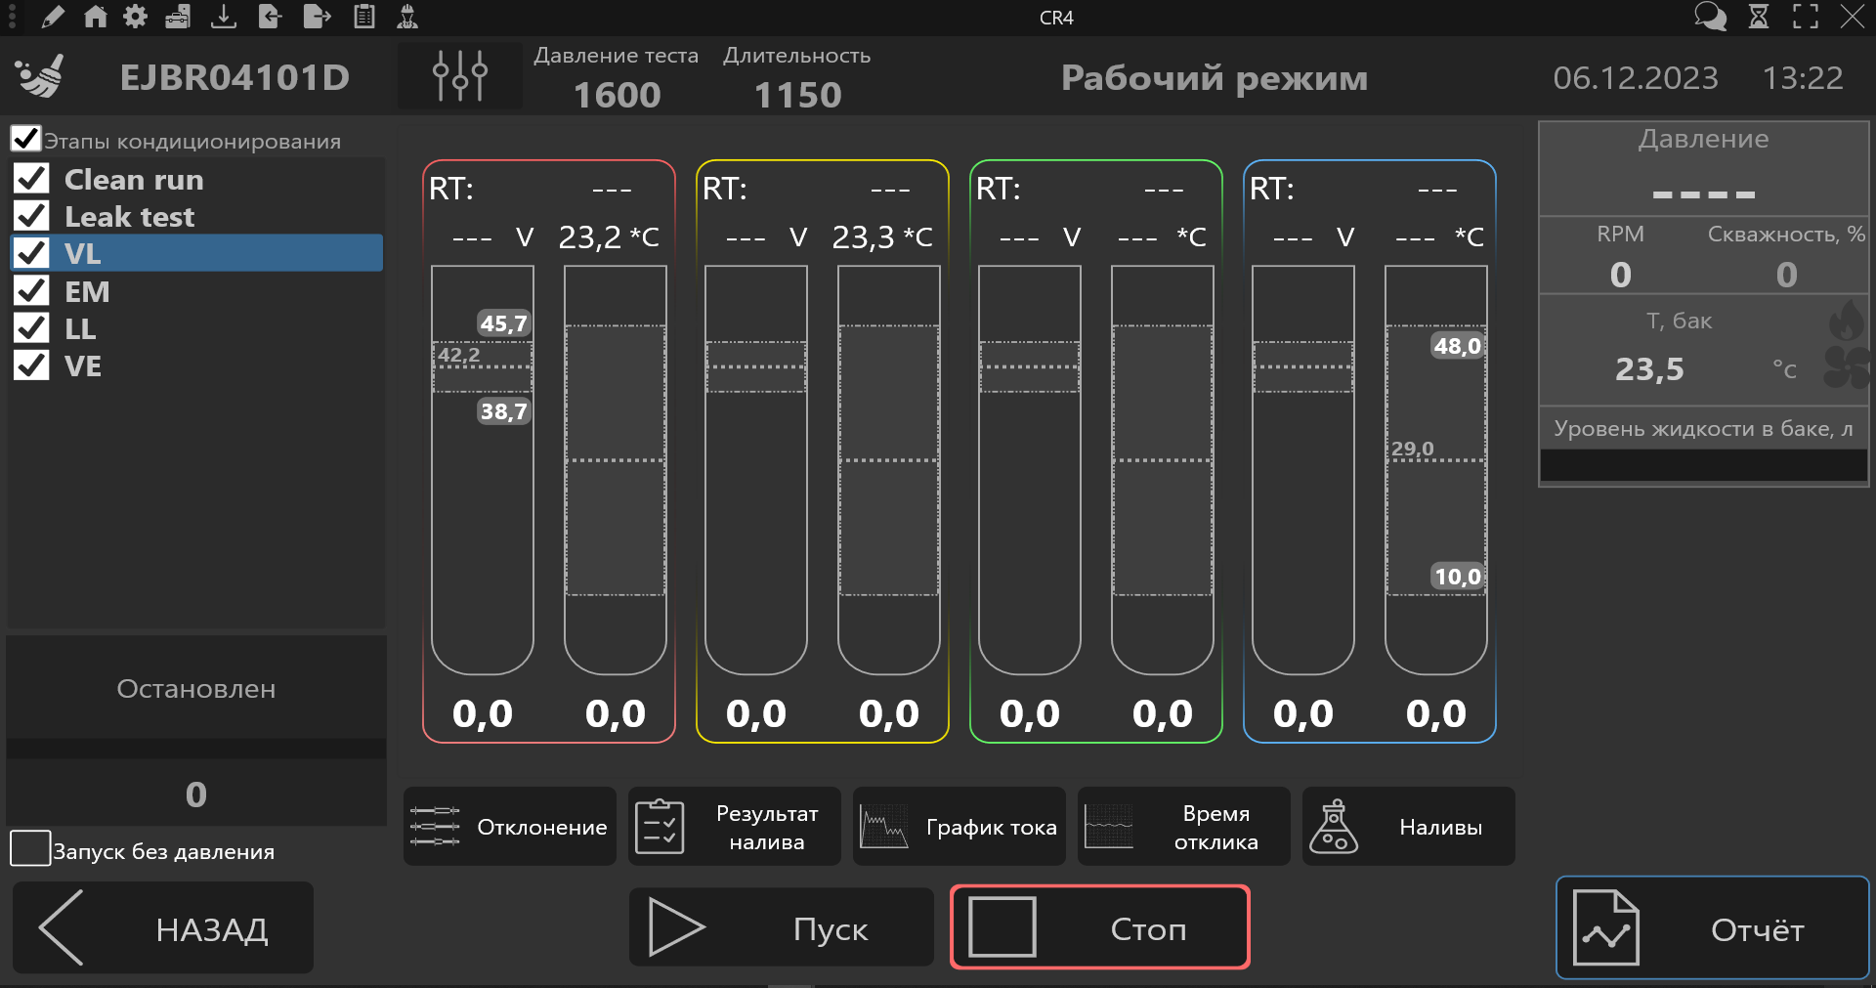Go to home screen icon

pyautogui.click(x=96, y=17)
